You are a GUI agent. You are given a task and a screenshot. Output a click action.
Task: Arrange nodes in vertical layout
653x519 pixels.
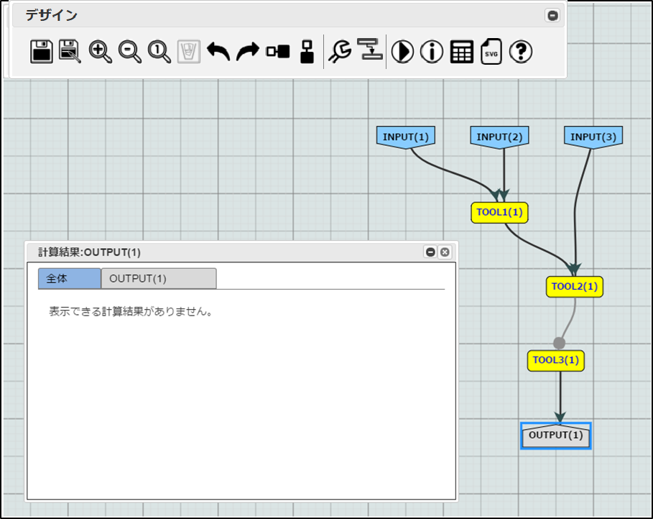pyautogui.click(x=307, y=52)
